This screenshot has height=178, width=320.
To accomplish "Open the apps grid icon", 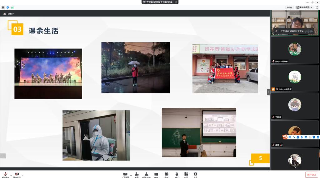I will coord(186,175).
